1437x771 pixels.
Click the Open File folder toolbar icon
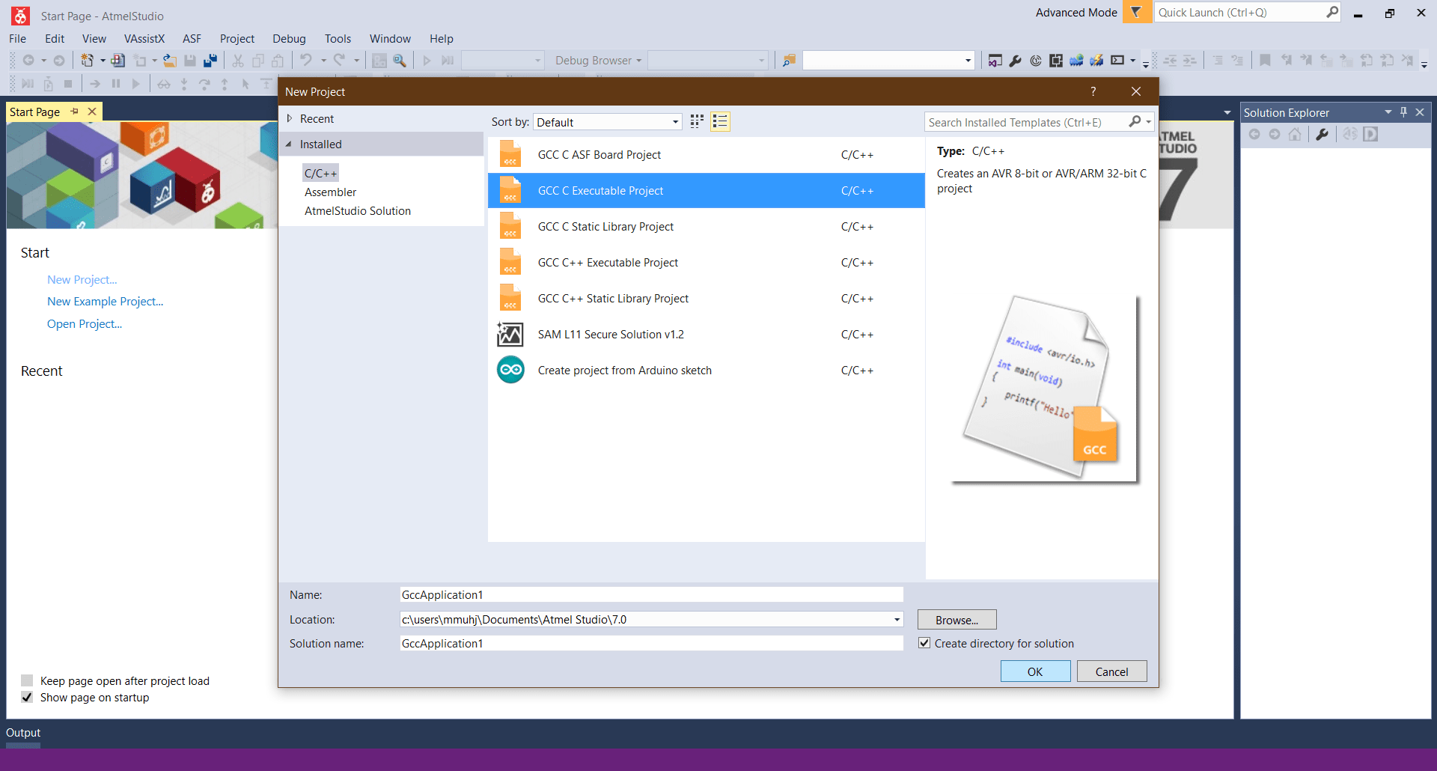(x=171, y=61)
